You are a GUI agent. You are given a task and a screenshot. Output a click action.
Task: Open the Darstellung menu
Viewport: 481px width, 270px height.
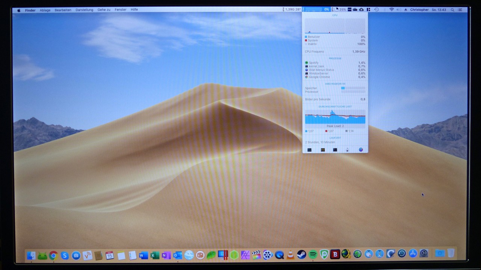pyautogui.click(x=85, y=10)
